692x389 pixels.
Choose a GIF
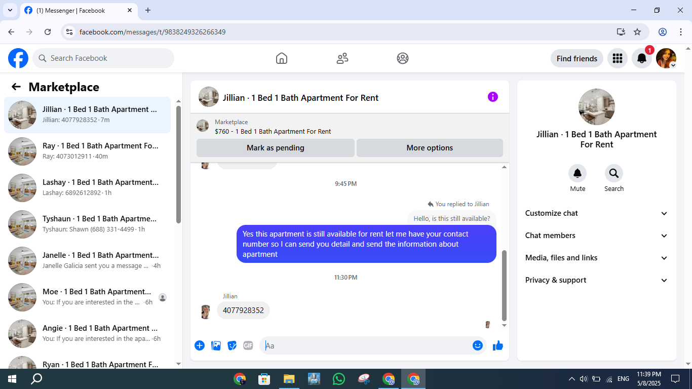[x=248, y=345]
